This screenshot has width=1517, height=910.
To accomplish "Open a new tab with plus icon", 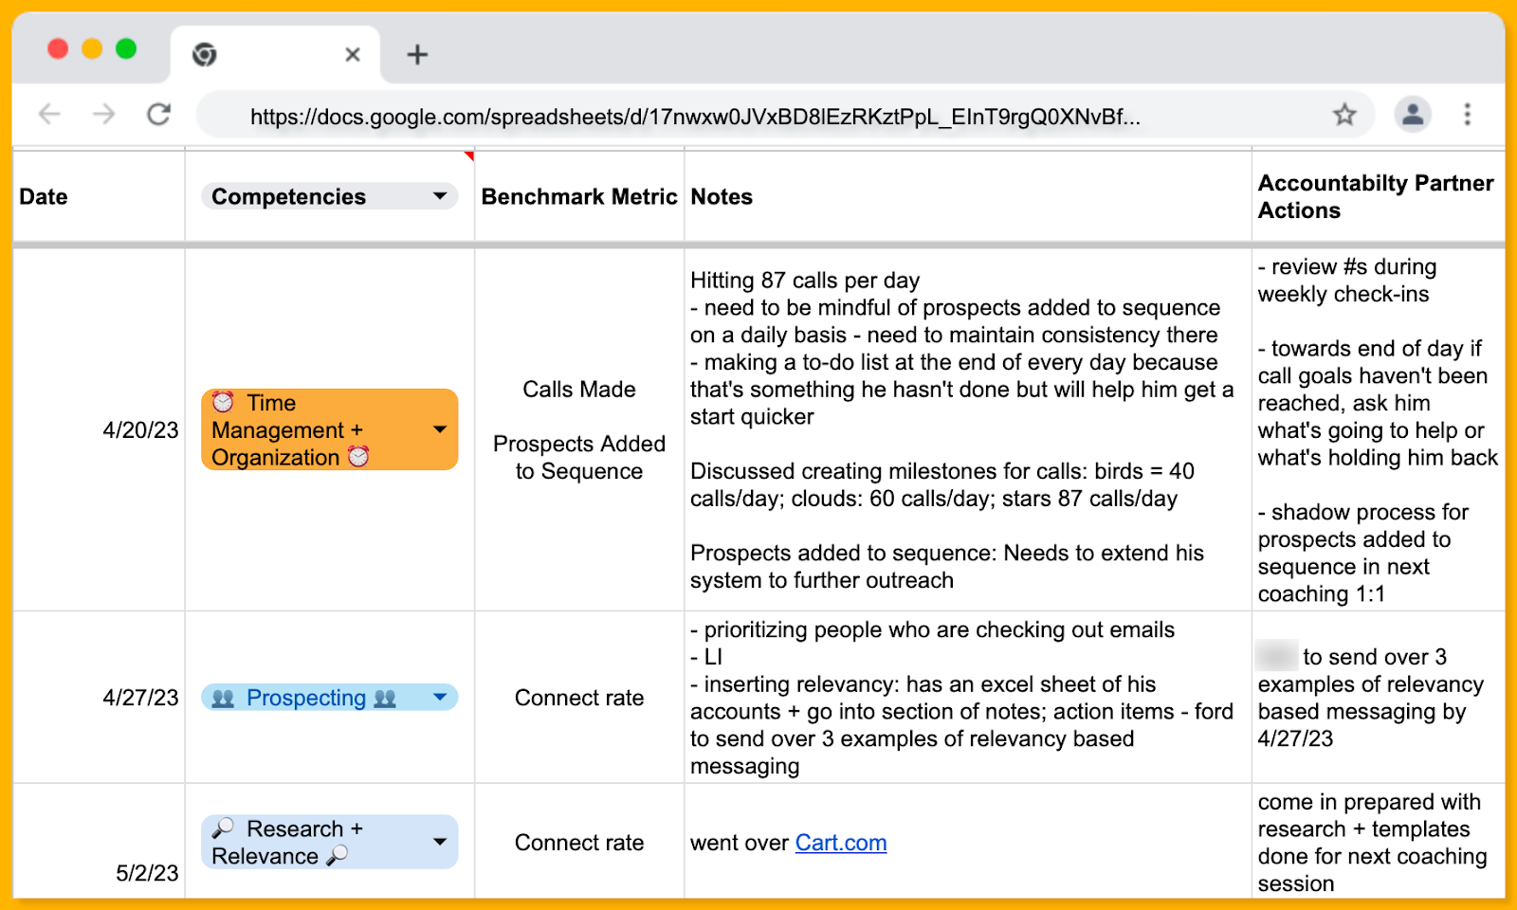I will click(x=417, y=55).
